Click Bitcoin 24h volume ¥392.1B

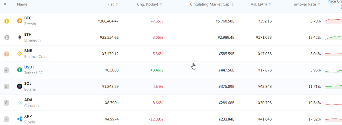point(265,21)
